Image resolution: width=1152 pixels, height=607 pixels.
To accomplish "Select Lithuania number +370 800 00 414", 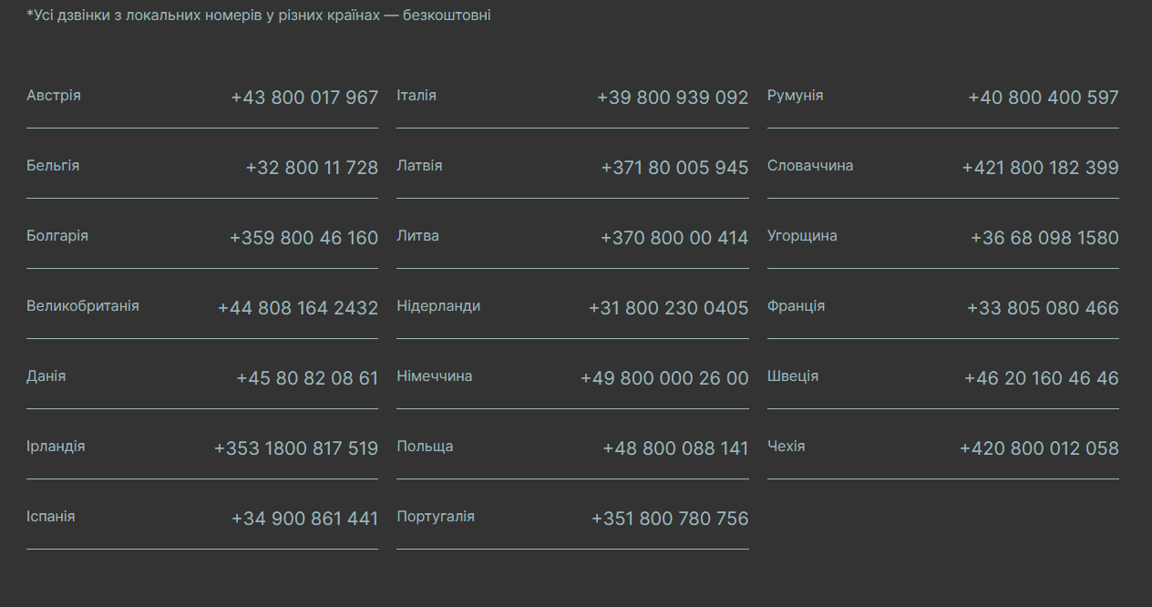I will click(x=674, y=238).
